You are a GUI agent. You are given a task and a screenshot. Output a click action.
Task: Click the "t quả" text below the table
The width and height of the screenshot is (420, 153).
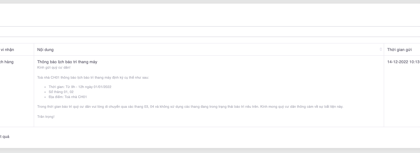click(5, 136)
